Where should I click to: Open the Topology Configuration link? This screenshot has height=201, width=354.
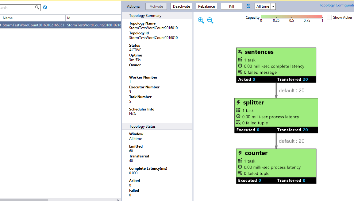336,5
